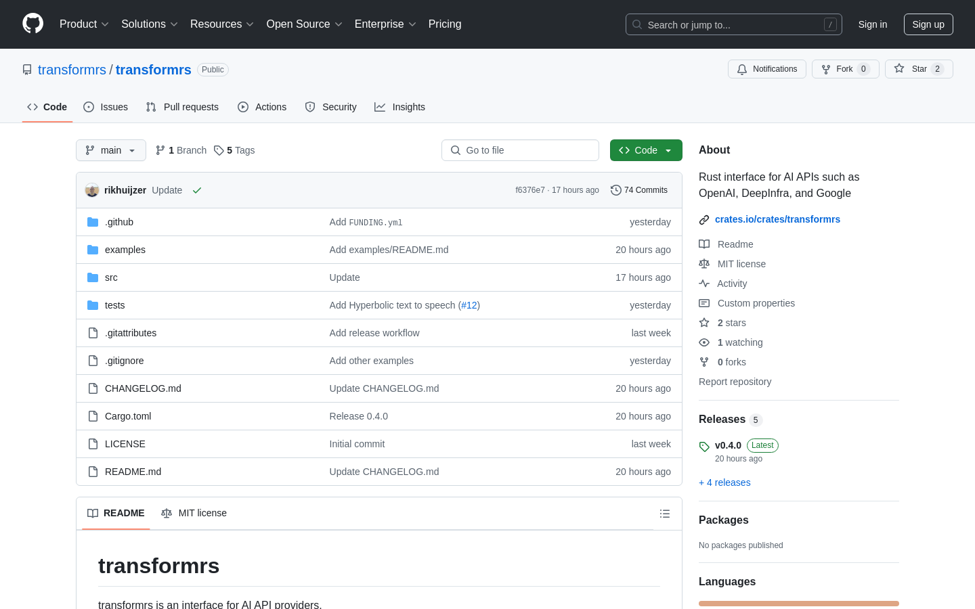Switch to the Issues tab

(x=106, y=107)
